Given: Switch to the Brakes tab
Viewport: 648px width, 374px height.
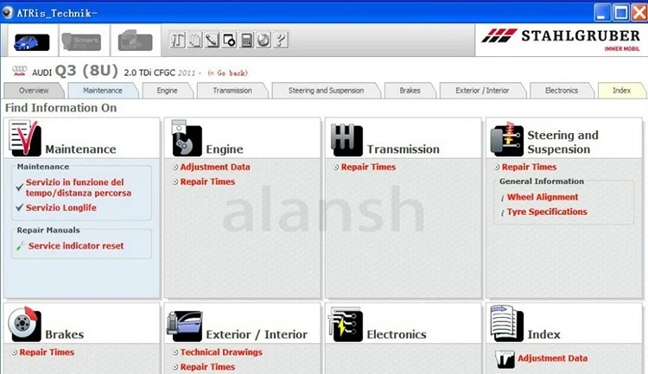Looking at the screenshot, I should pos(410,91).
